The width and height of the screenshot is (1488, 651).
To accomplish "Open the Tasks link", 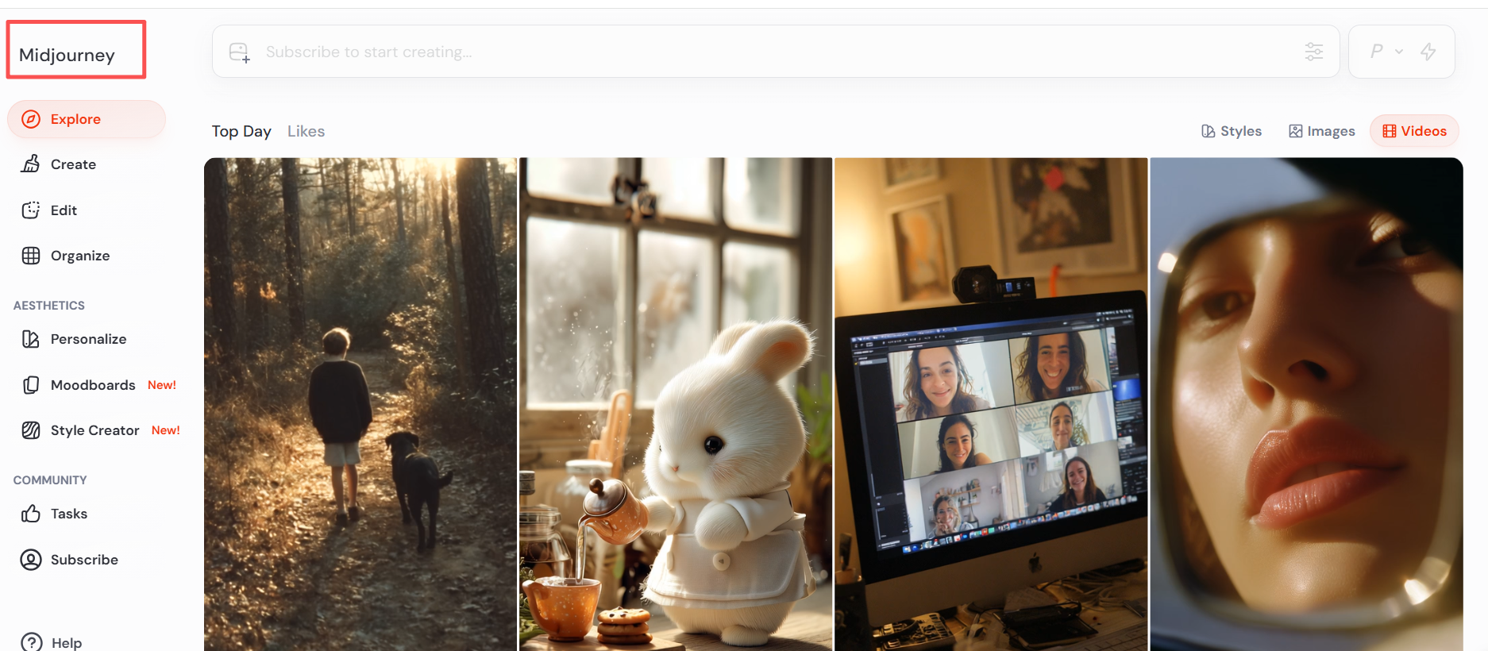I will [69, 514].
